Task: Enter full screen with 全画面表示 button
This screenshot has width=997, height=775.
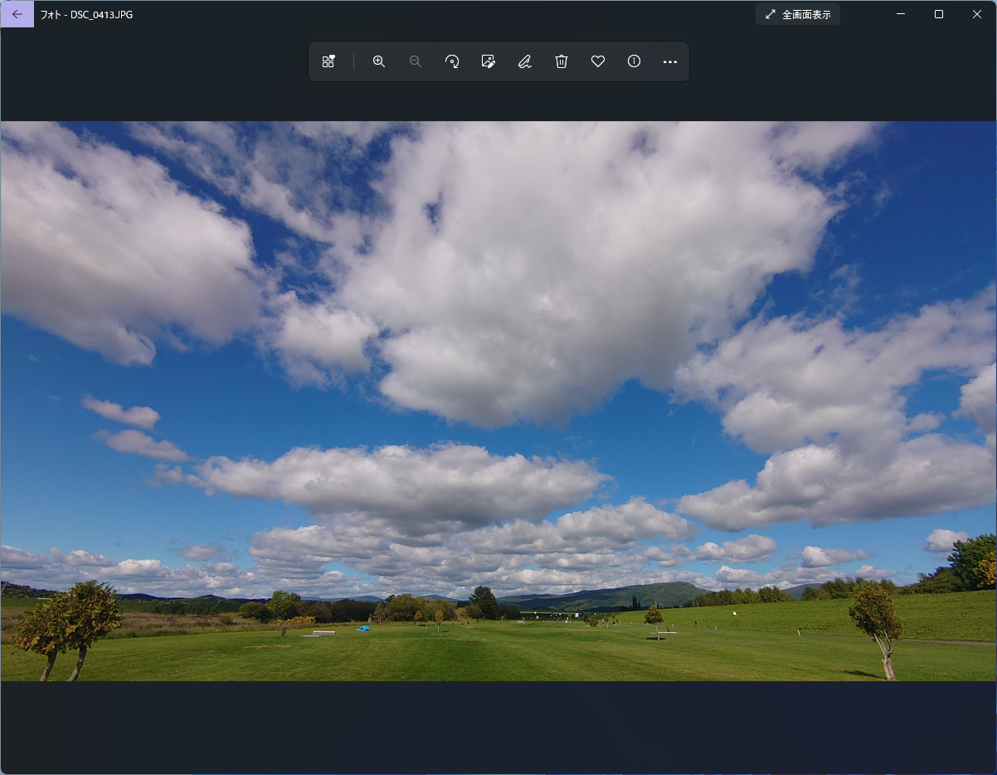Action: (x=798, y=14)
